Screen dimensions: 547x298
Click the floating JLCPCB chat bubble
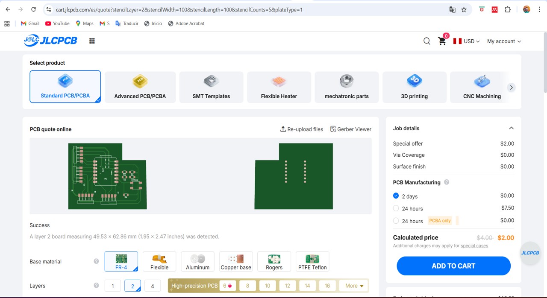[x=530, y=253]
